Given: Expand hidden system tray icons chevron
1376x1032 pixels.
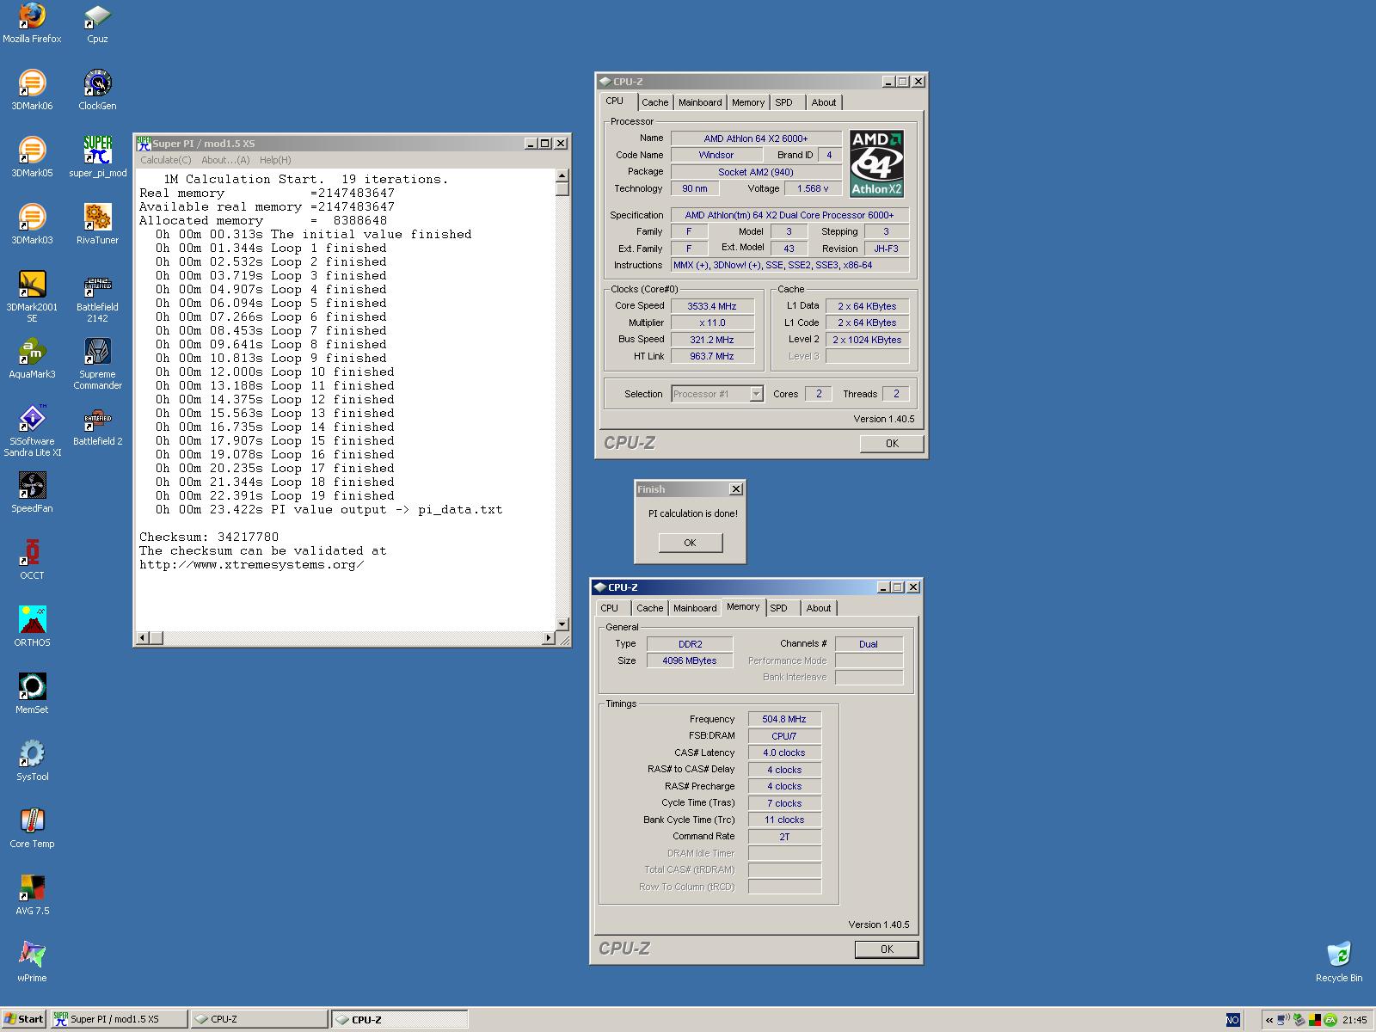Looking at the screenshot, I should coord(1269,1020).
